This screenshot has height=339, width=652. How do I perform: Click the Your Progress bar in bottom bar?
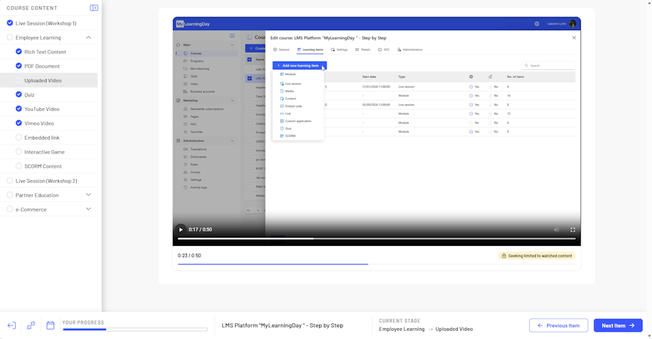tap(135, 329)
